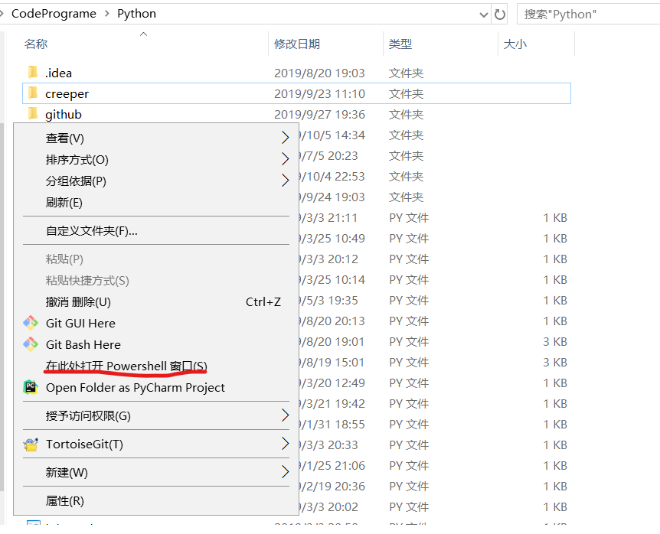Expand the 排序方式(O) submenu arrow

pyautogui.click(x=285, y=159)
